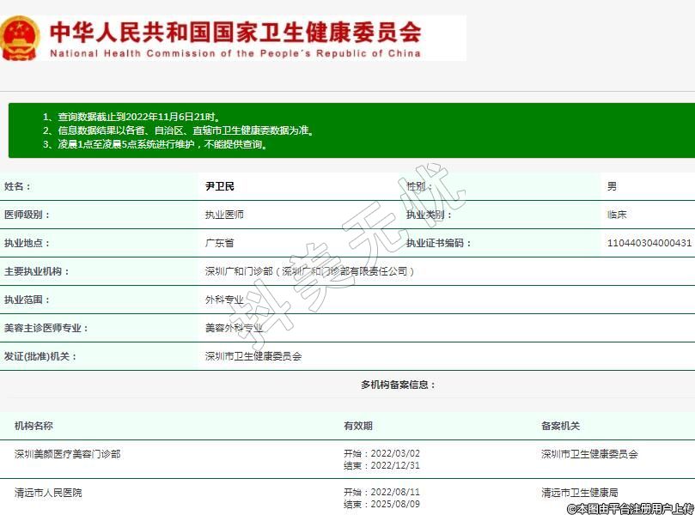Click the 临床 value for 执业类别
This screenshot has width=695, height=515.
[617, 215]
